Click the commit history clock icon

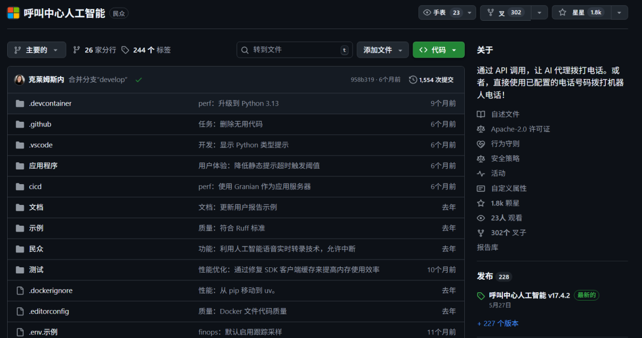click(413, 80)
